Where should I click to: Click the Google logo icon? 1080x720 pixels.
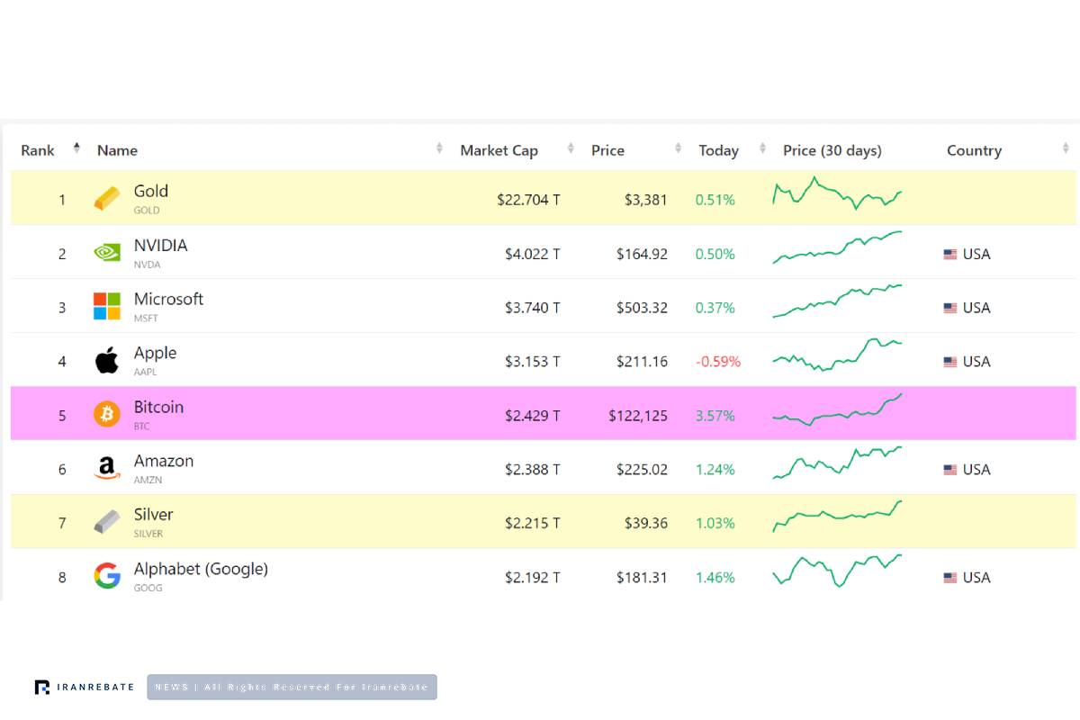[x=107, y=576]
